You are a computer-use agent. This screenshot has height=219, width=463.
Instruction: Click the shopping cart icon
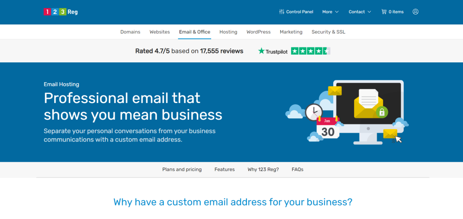tap(384, 12)
